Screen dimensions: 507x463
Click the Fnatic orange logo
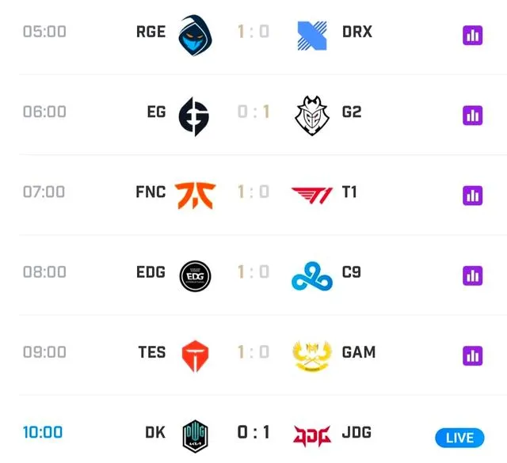point(194,193)
